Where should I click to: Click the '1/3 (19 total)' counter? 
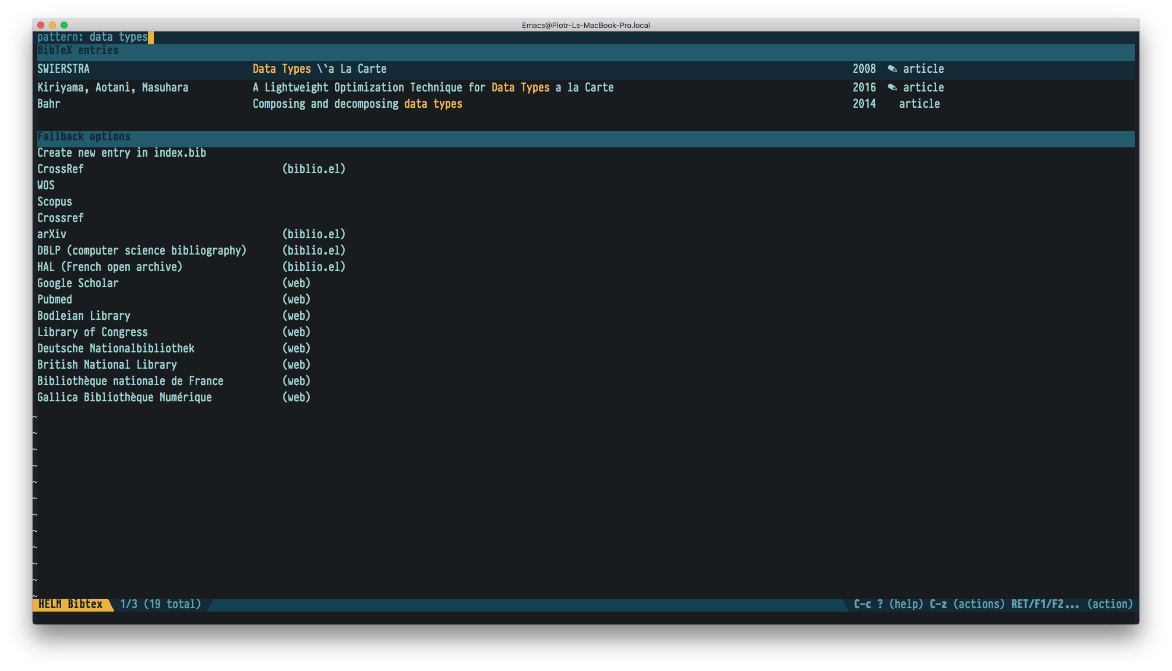tap(160, 605)
